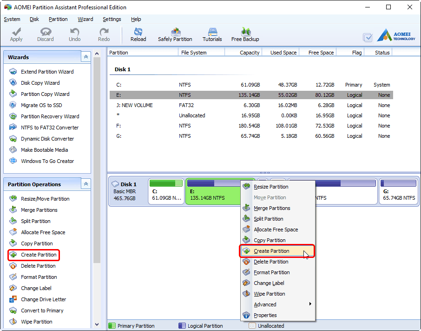Open the Help menu
Viewport: 421px width, 331px height.
coord(136,19)
